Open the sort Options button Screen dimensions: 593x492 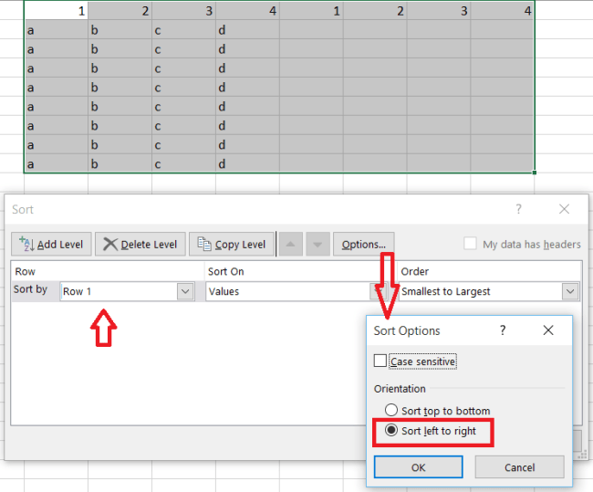coord(364,245)
